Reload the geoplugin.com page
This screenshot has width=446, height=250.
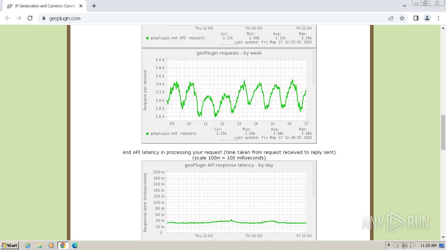coord(30,18)
